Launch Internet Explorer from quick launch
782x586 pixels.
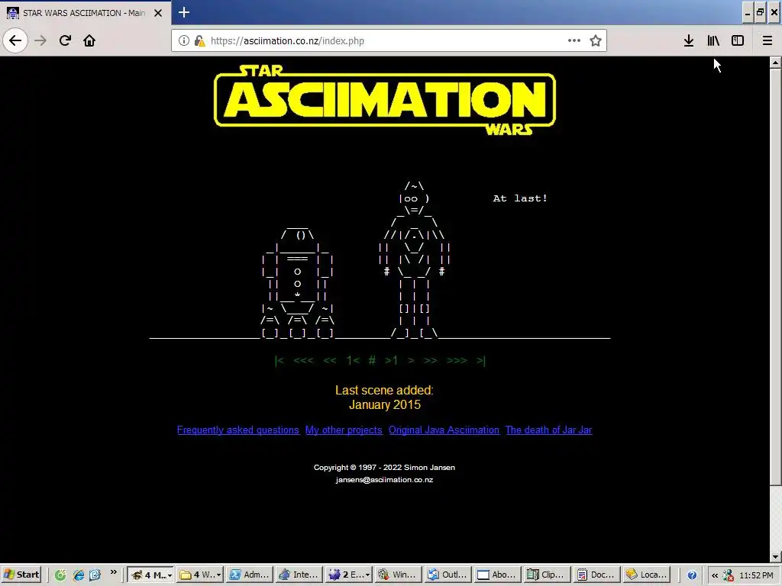[78, 575]
